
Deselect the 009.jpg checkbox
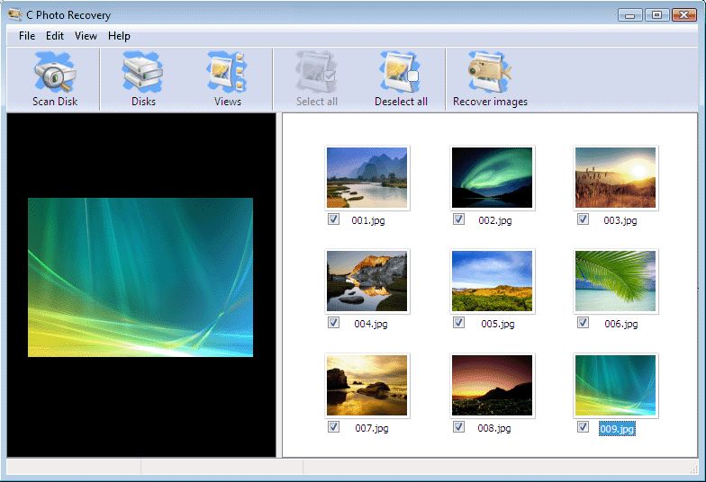coord(583,427)
